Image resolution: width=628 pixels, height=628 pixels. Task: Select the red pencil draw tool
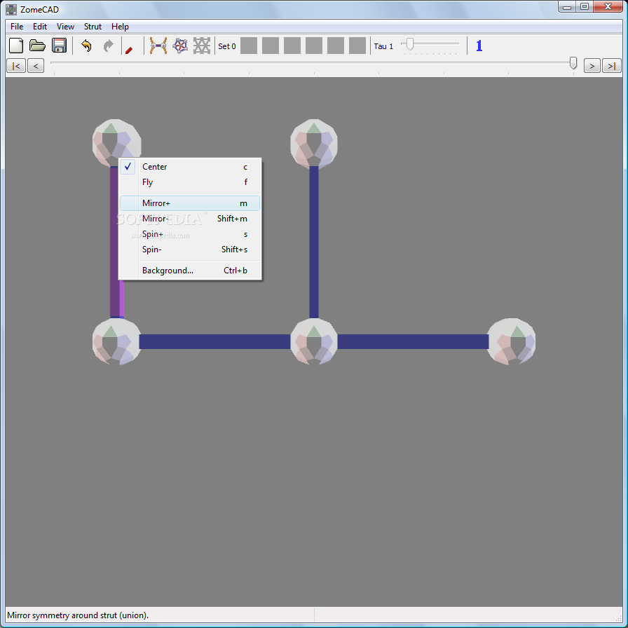tap(129, 50)
